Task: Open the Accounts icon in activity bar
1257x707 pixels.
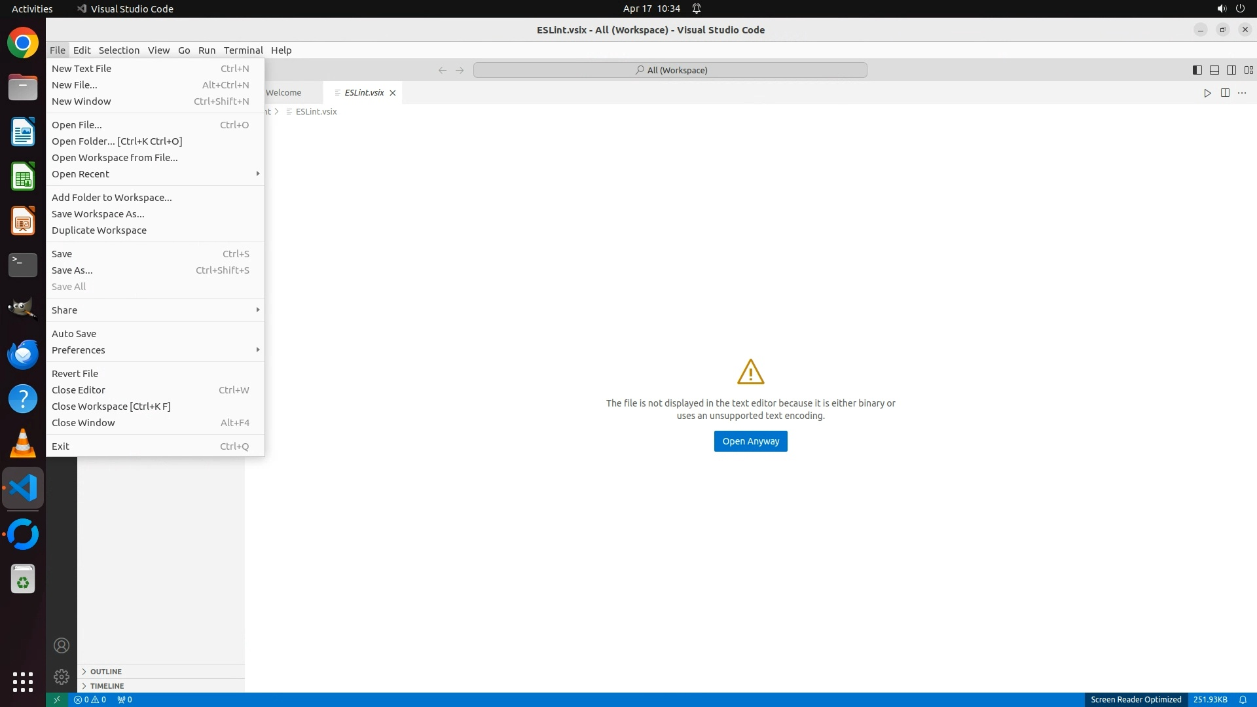Action: tap(62, 645)
